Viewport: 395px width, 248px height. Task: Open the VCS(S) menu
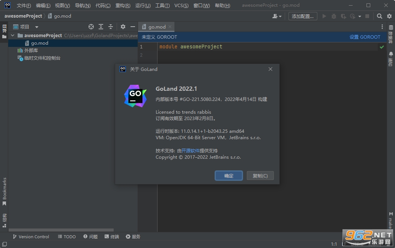tap(182, 5)
